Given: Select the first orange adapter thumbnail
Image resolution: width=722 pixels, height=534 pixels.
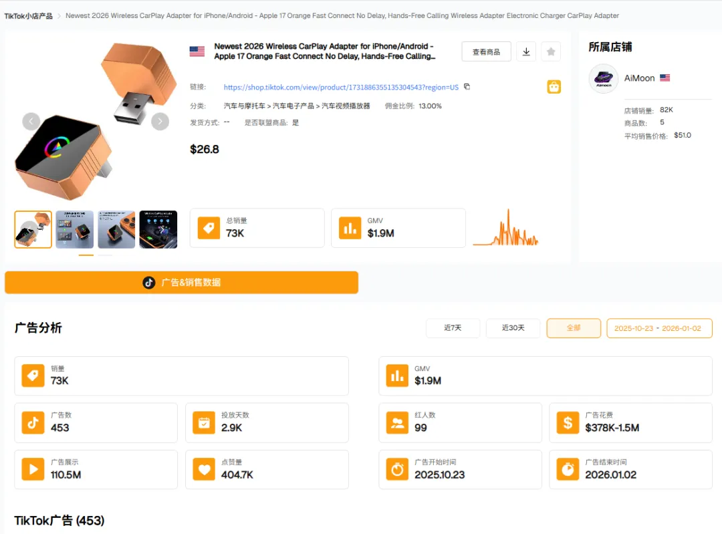Looking at the screenshot, I should [33, 229].
